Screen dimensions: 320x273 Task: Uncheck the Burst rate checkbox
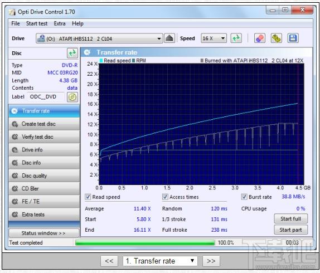click(244, 197)
